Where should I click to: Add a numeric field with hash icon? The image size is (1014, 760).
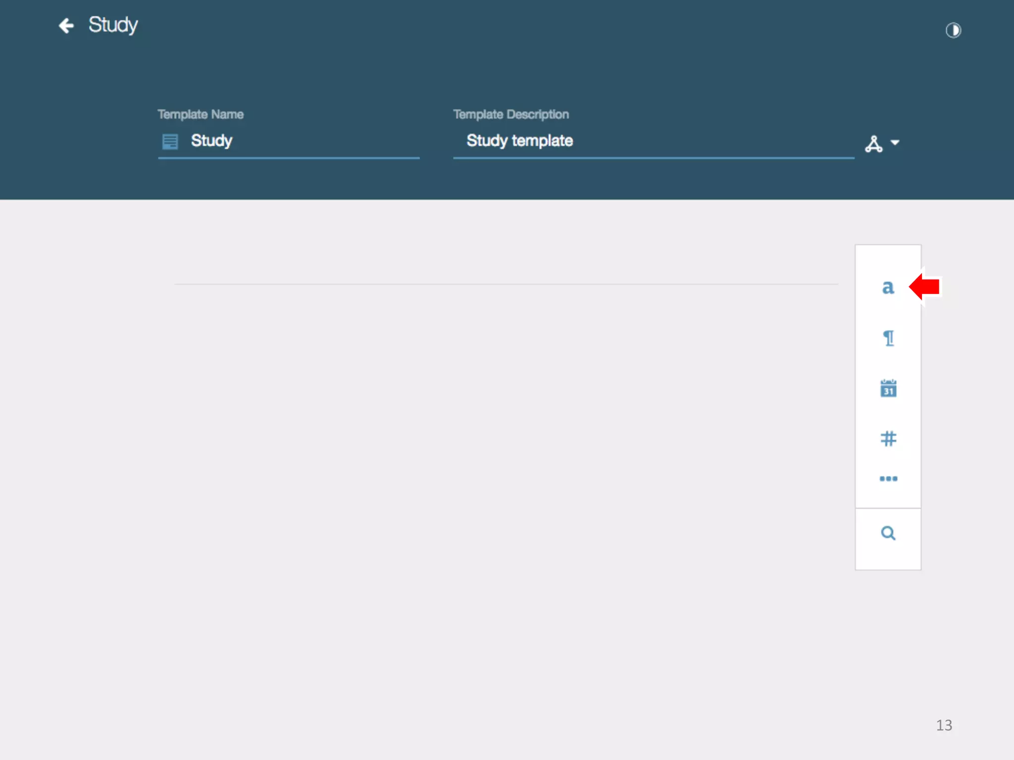tap(888, 438)
